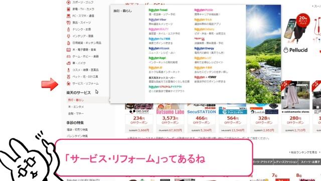Open Rakuten レシピ link
321x181 pixels.
pyautogui.click(x=203, y=58)
